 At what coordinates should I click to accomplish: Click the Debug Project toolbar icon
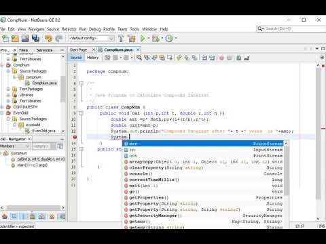coord(156,39)
